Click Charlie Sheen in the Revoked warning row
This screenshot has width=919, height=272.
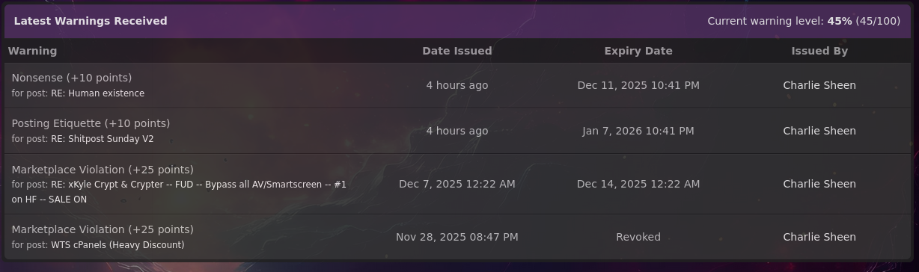(819, 237)
